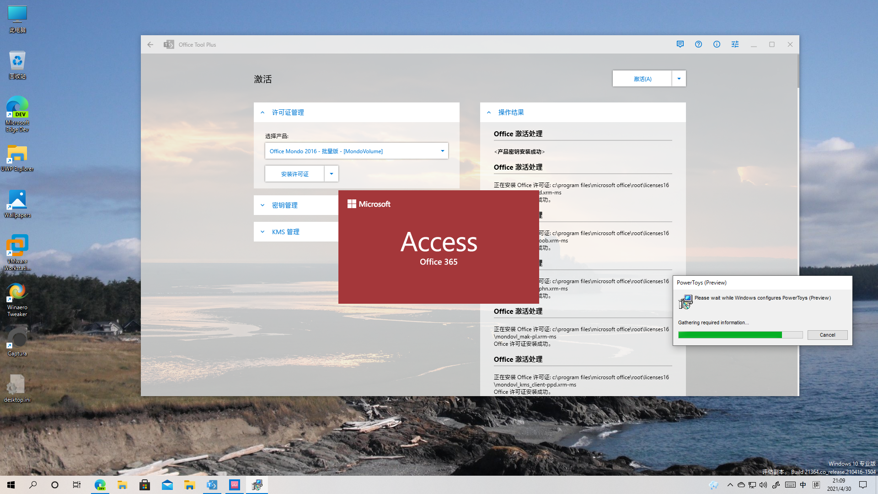Open Mail app from taskbar
The width and height of the screenshot is (878, 494).
pyautogui.click(x=167, y=485)
